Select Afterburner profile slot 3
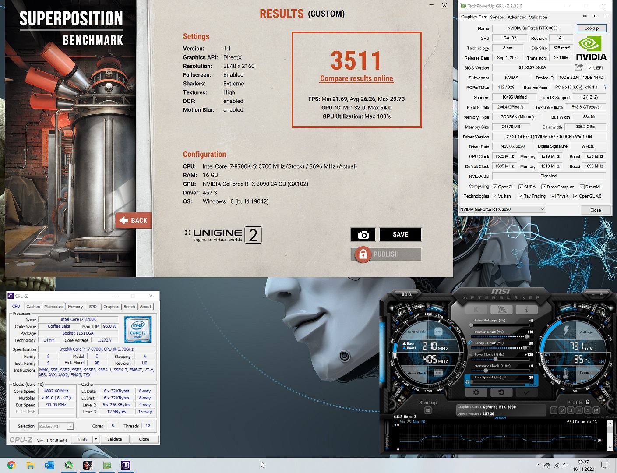This screenshot has width=617, height=473. point(571,410)
